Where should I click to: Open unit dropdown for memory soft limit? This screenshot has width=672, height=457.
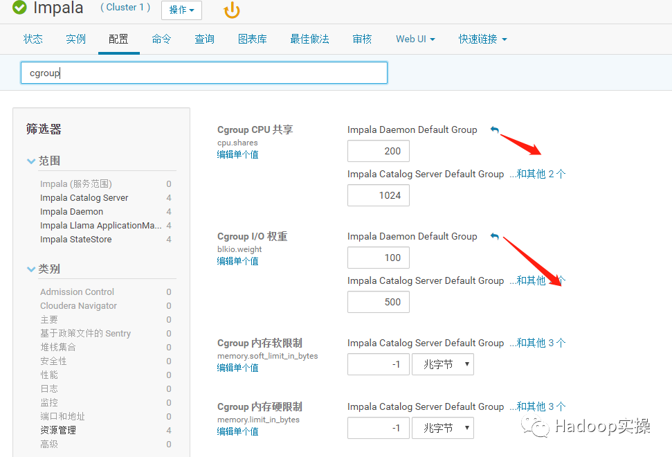click(x=443, y=364)
